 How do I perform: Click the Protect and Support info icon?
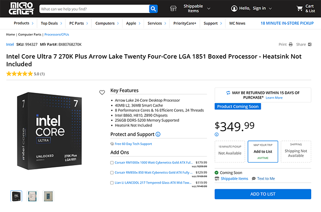click(x=158, y=134)
